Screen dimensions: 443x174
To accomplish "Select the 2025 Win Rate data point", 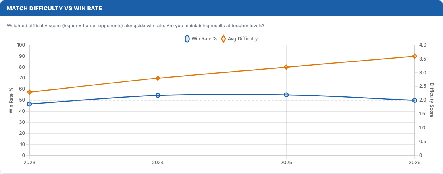I will pyautogui.click(x=286, y=95).
